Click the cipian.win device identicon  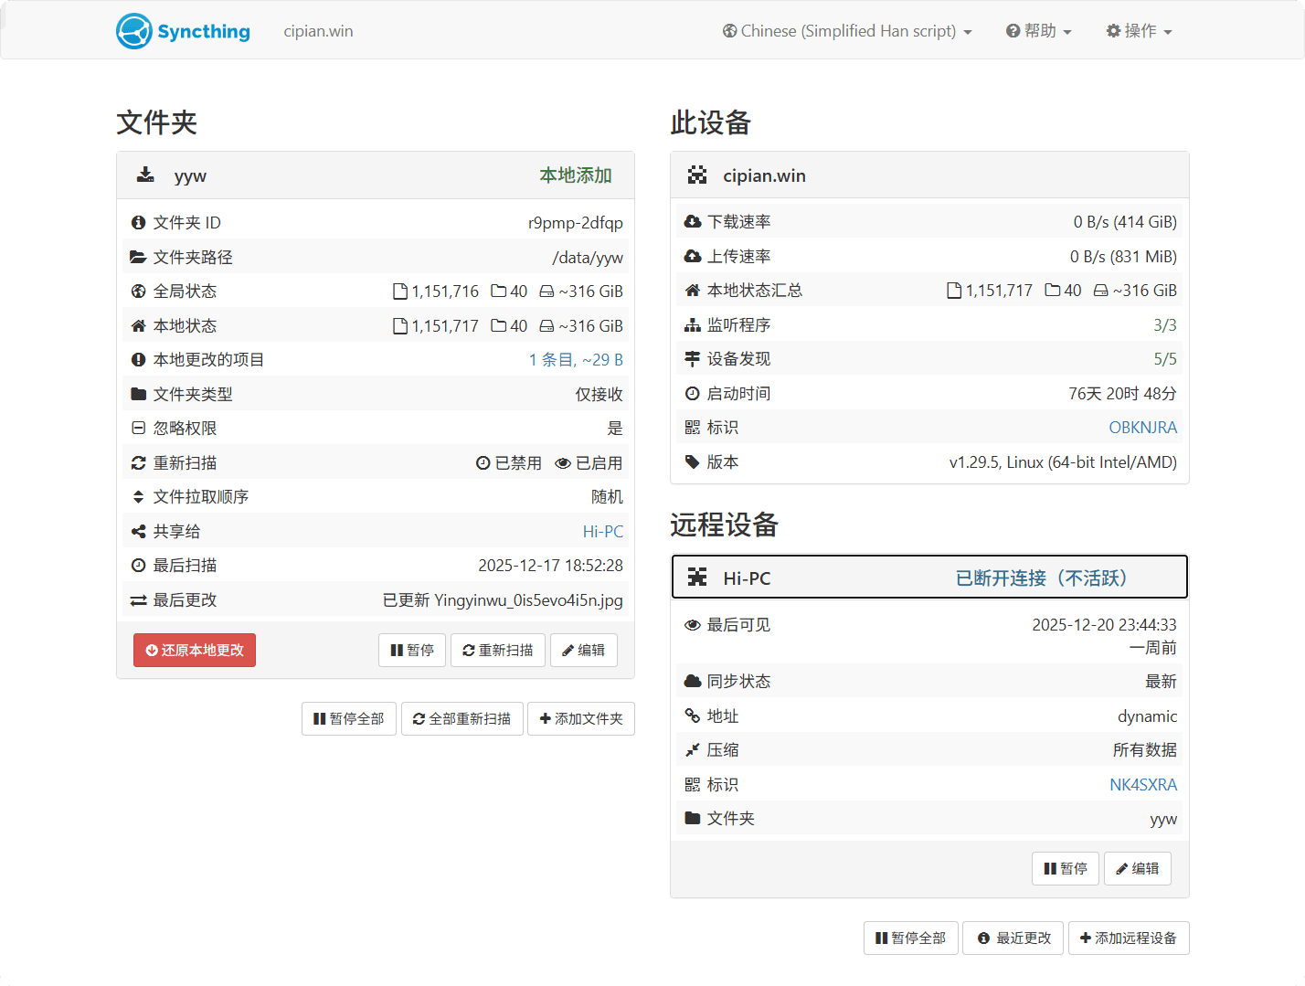coord(697,175)
